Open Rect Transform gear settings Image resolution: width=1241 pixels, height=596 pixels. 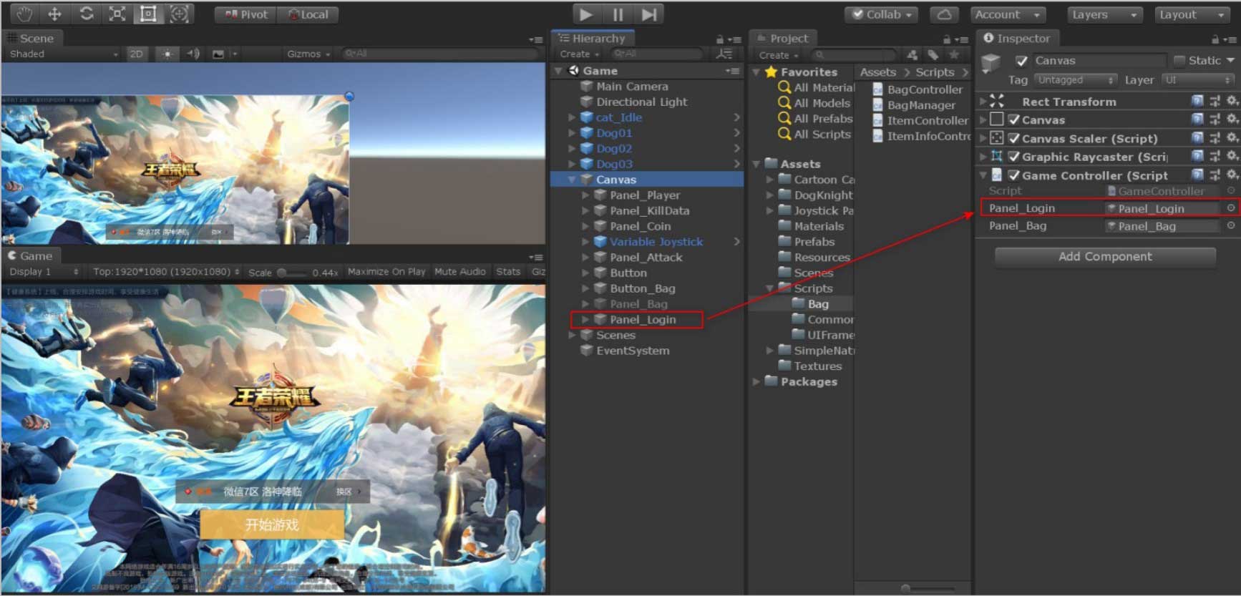(1232, 101)
